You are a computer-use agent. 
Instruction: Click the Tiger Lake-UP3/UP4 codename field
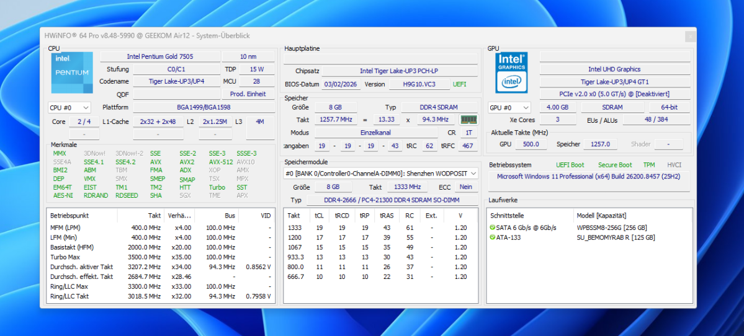point(176,81)
